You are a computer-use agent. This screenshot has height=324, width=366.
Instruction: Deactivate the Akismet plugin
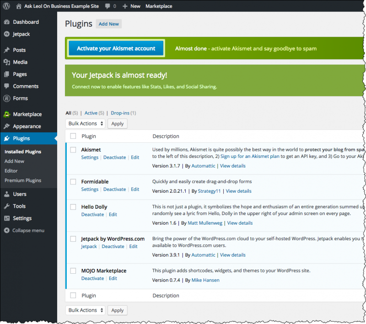115,157
